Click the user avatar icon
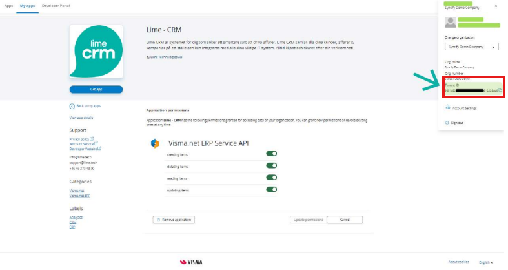The image size is (508, 270). 451,23
